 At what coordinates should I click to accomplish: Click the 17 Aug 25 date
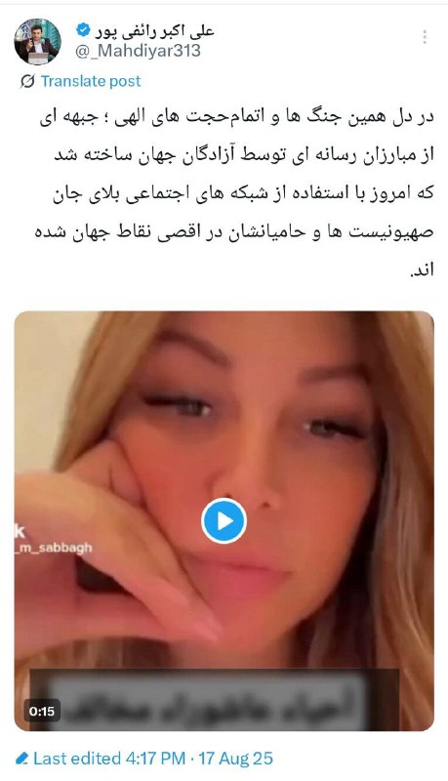[x=235, y=759]
